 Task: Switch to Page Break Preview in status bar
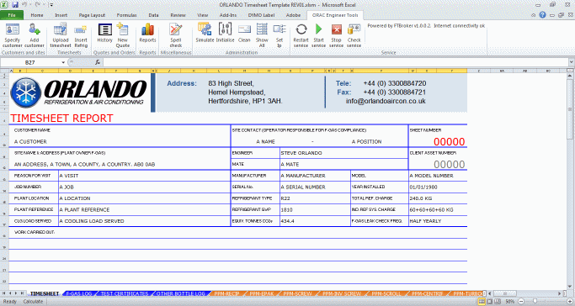498,302
